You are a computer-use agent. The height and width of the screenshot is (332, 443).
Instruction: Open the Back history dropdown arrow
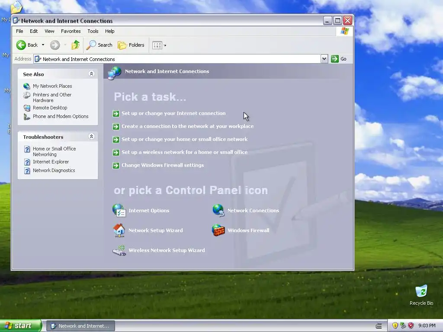[43, 45]
